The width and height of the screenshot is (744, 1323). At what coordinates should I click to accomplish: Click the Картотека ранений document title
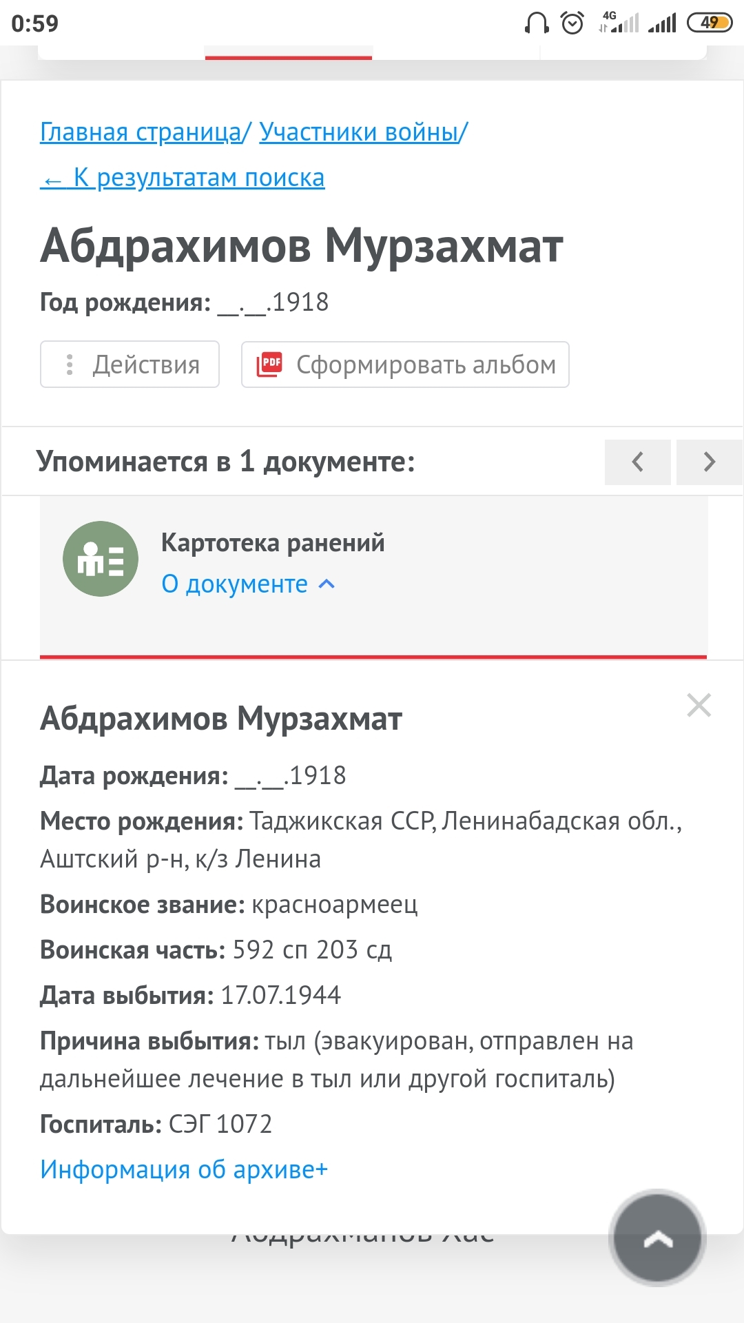tap(273, 543)
